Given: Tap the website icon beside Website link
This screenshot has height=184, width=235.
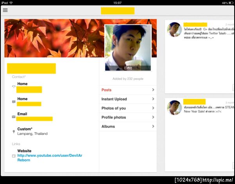Looking at the screenshot, I should point(14,156).
